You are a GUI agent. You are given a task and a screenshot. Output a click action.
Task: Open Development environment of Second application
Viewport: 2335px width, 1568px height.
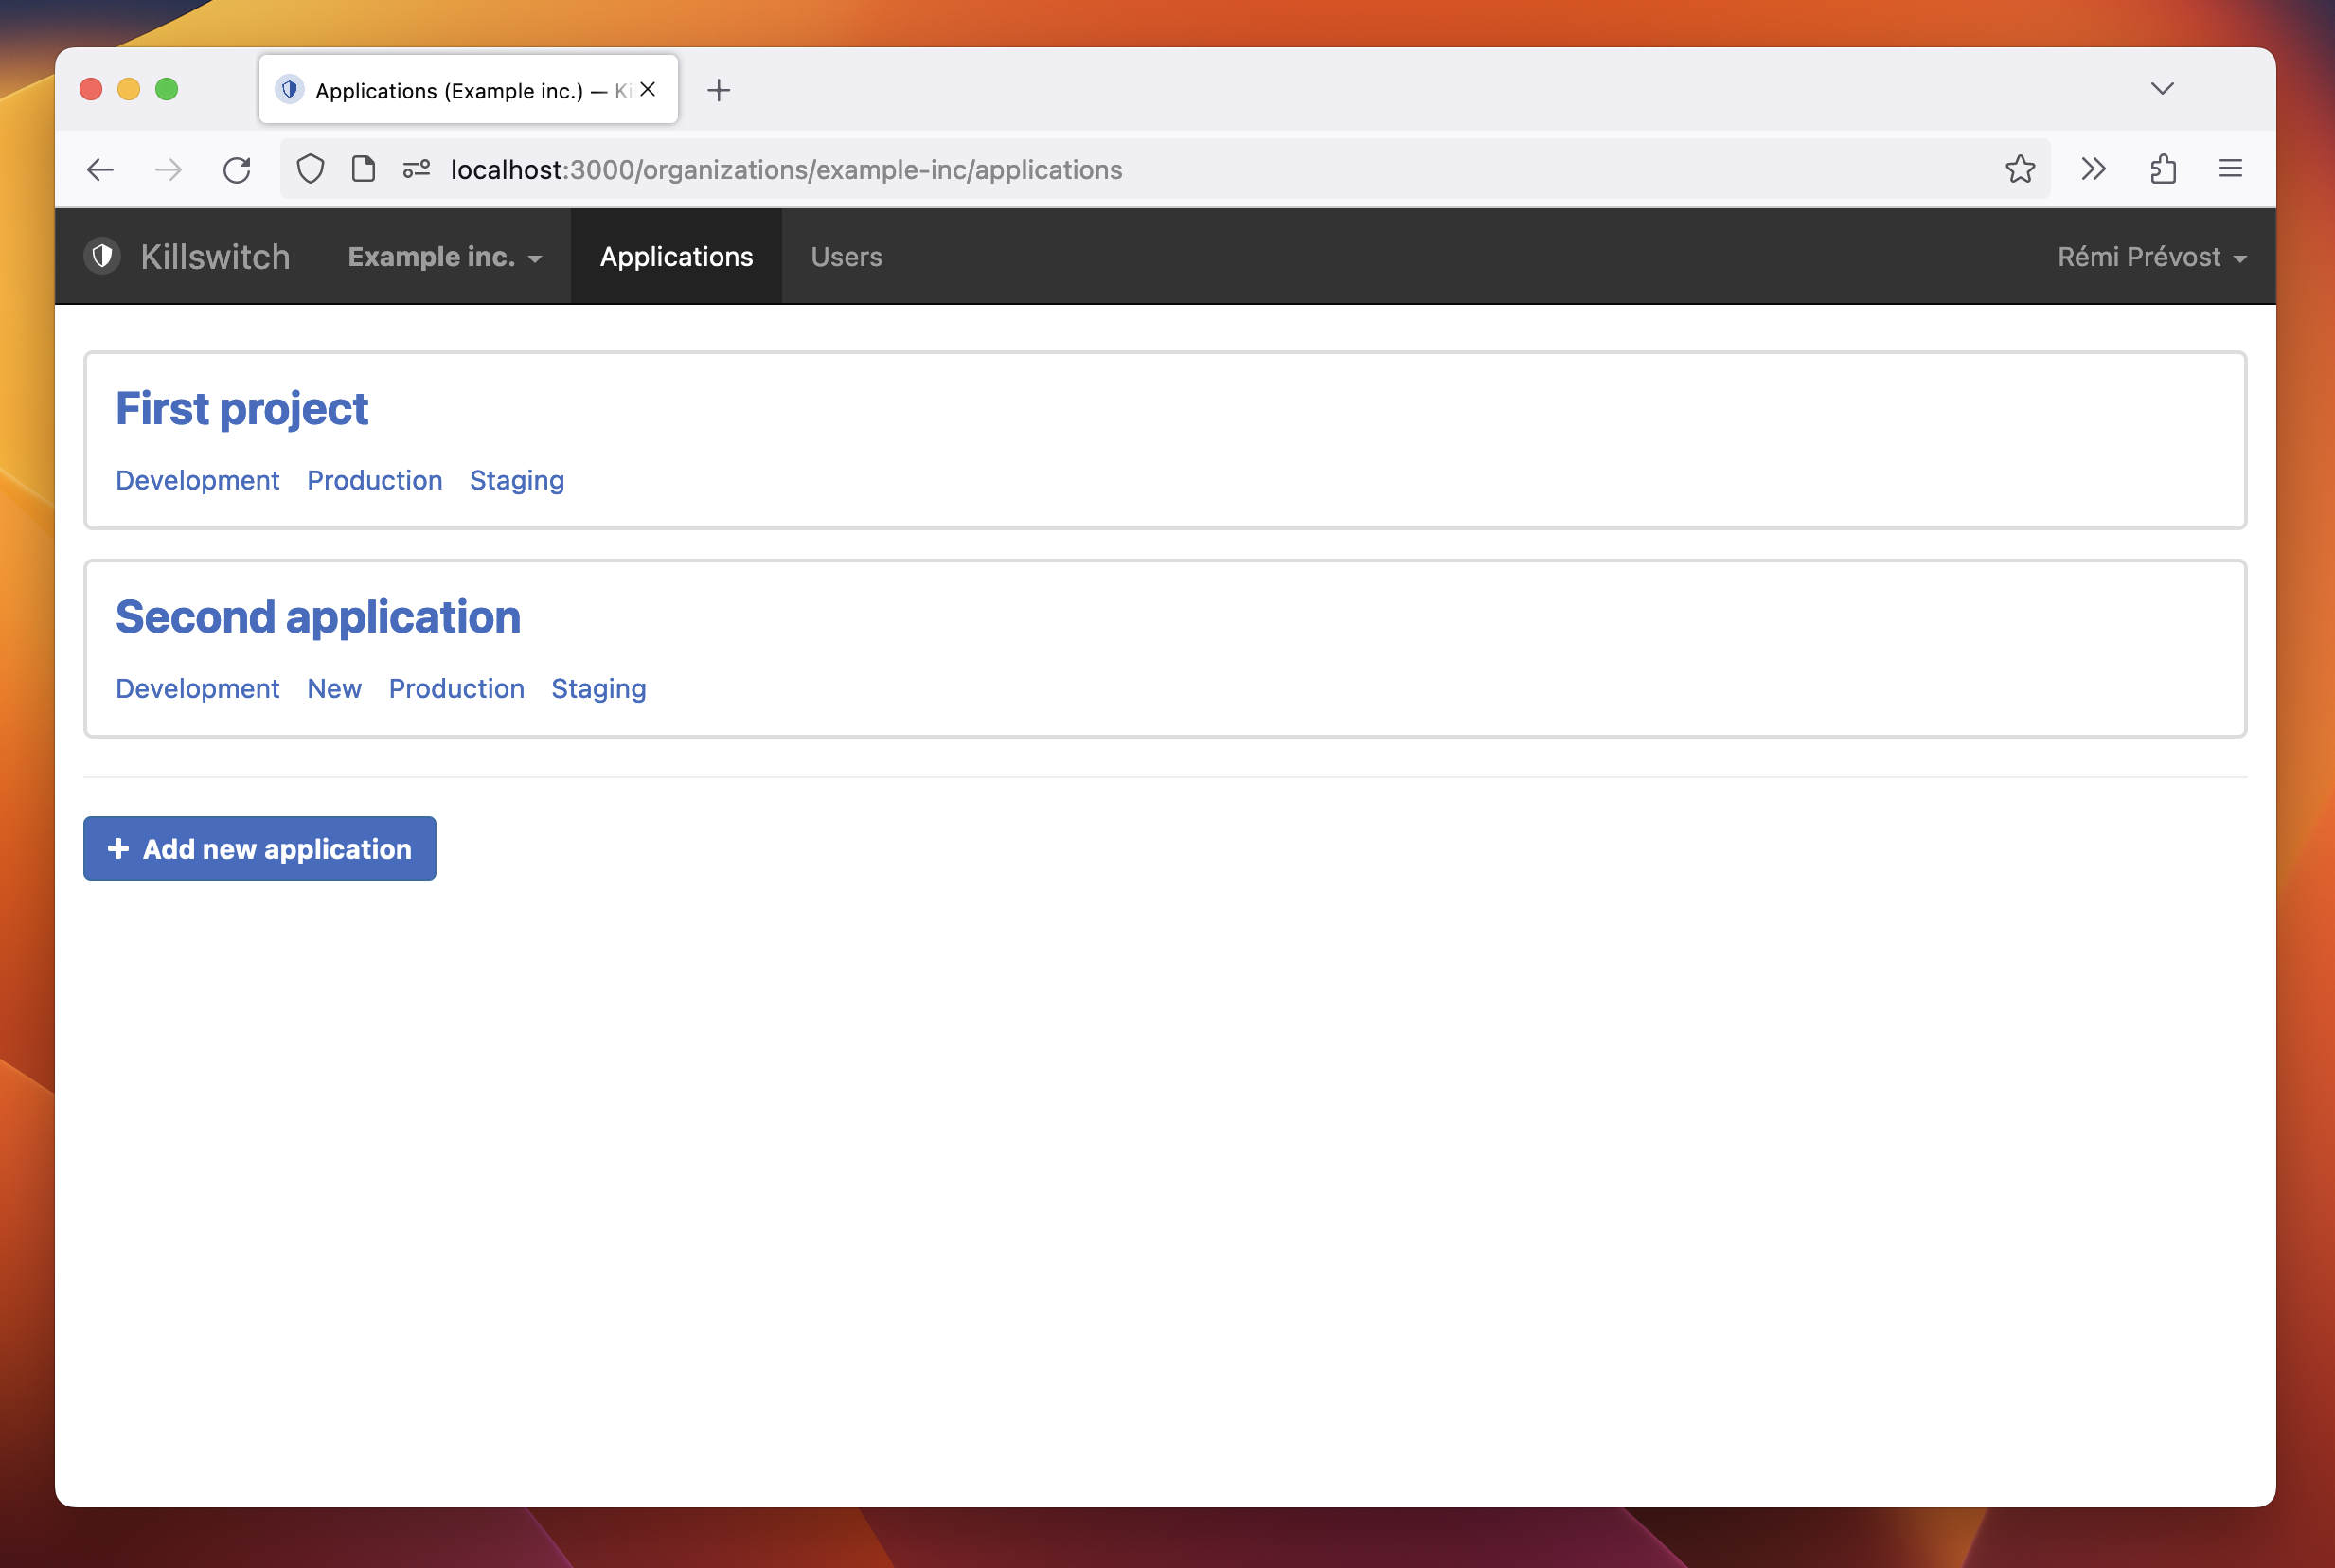[198, 689]
